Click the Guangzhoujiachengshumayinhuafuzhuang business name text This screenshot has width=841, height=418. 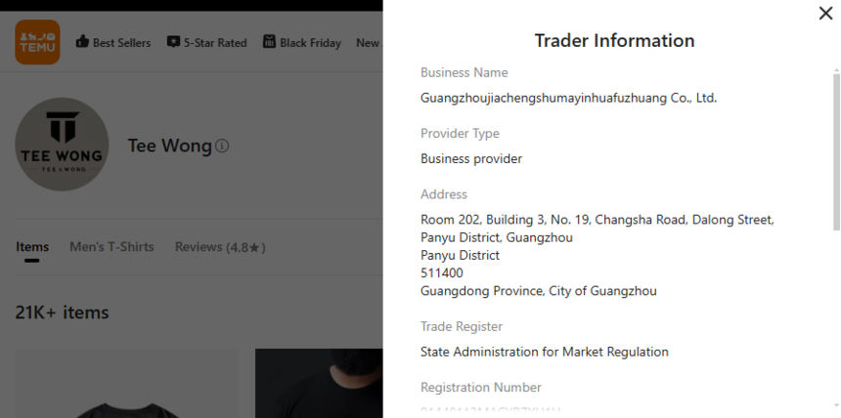[568, 98]
